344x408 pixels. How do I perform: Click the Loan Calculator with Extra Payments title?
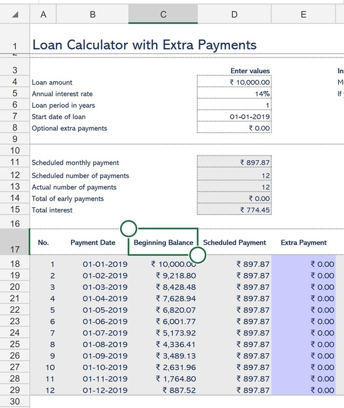coord(145,45)
